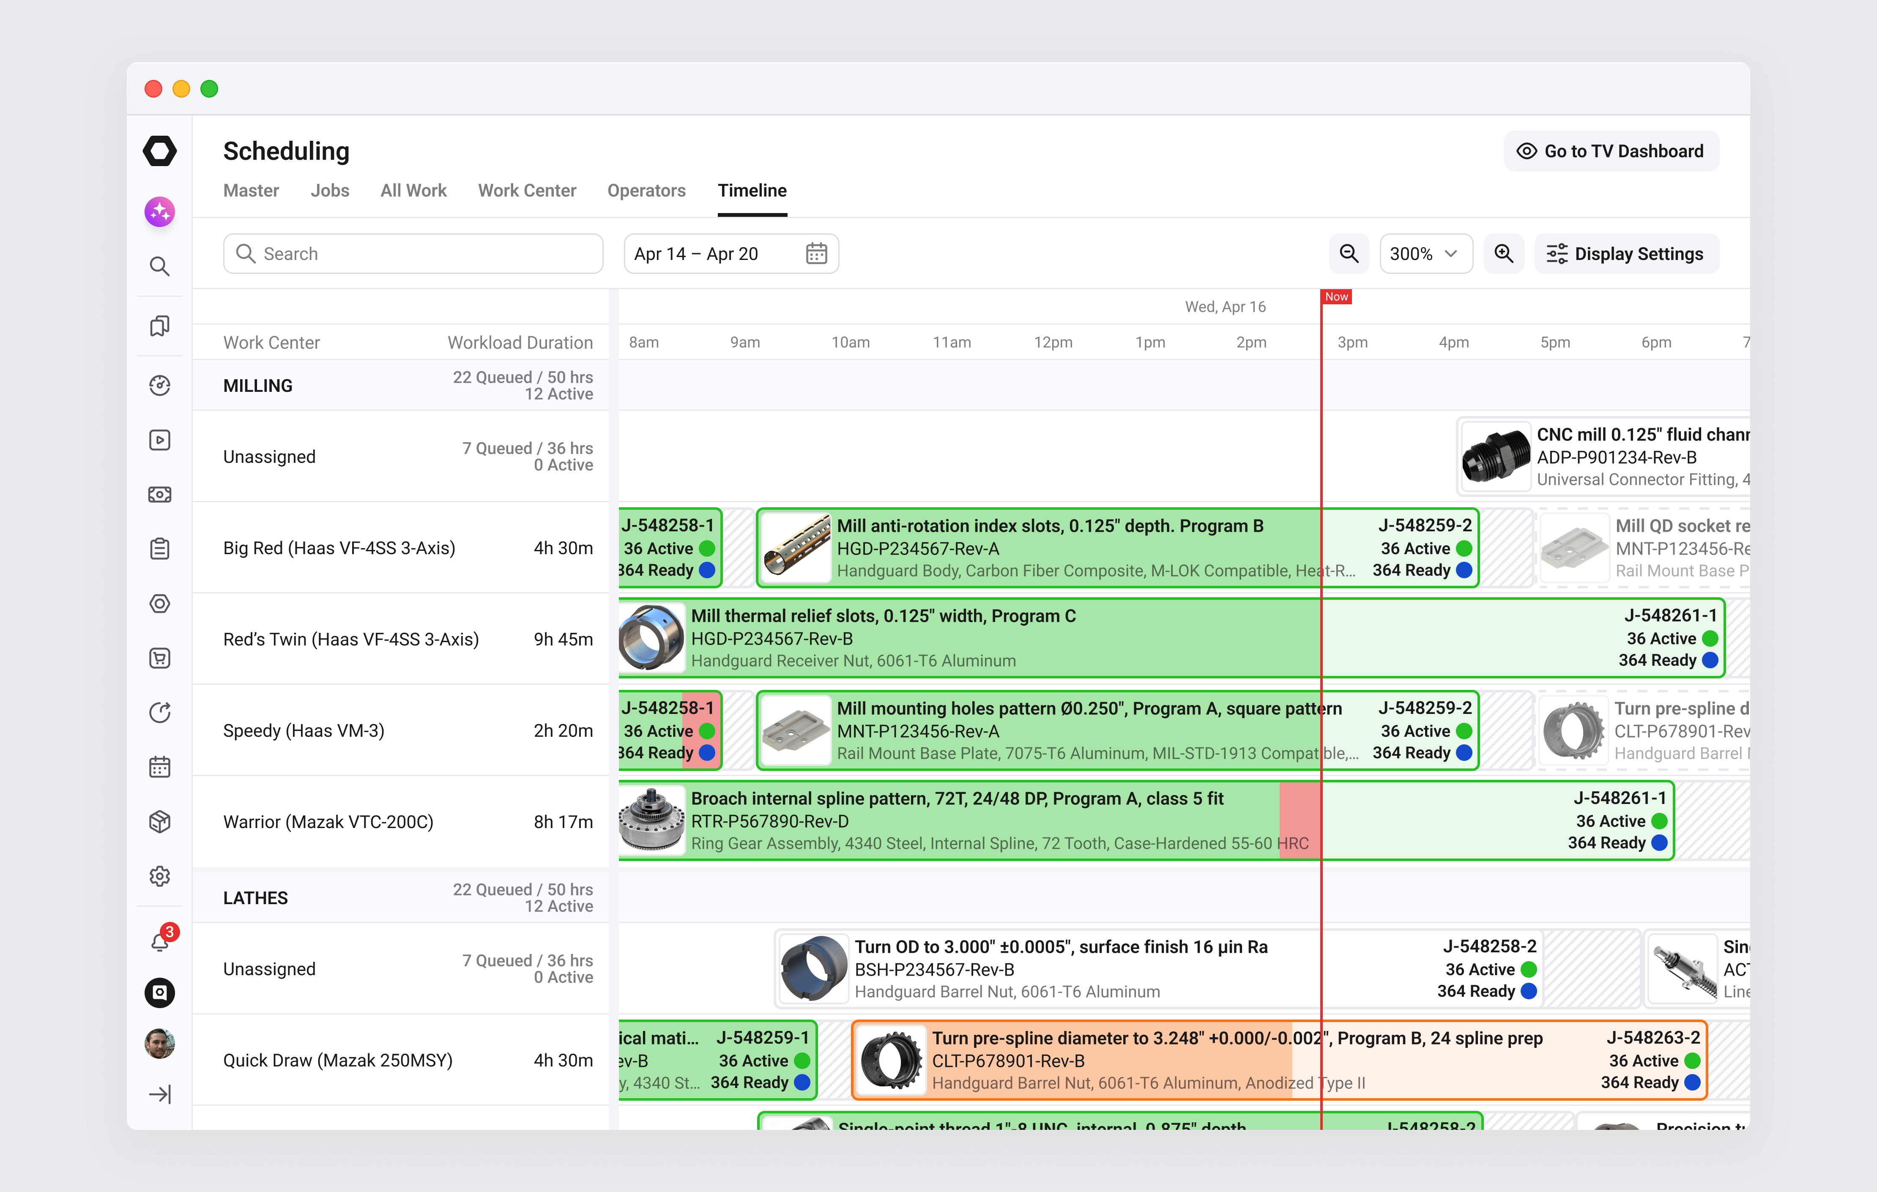Open Display Settings
1877x1192 pixels.
click(1626, 253)
